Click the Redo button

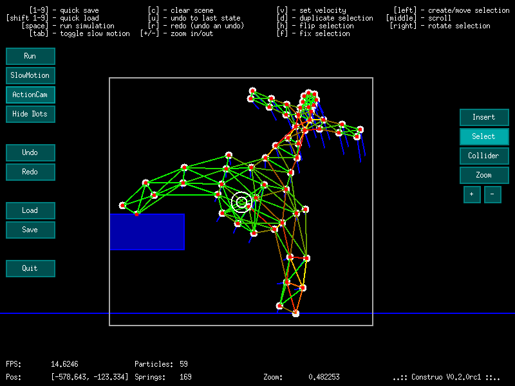click(x=30, y=172)
